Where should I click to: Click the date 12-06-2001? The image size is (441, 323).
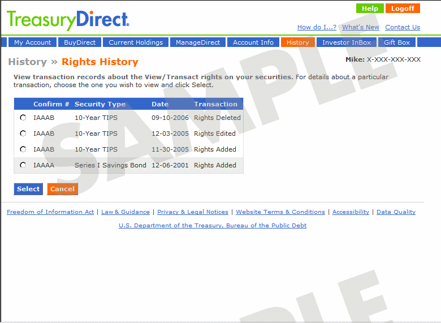170,165
